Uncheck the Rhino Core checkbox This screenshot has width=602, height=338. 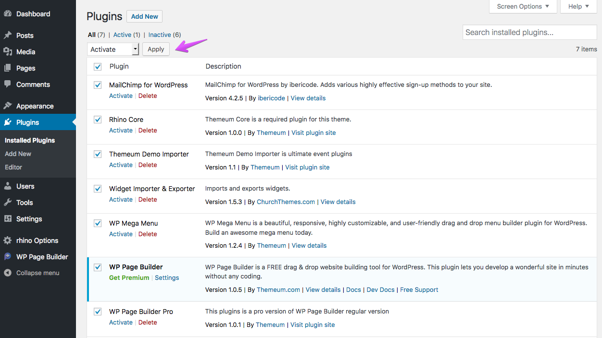click(x=98, y=120)
